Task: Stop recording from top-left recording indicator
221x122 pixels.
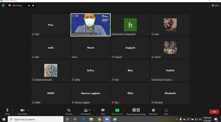Action: tap(33, 5)
